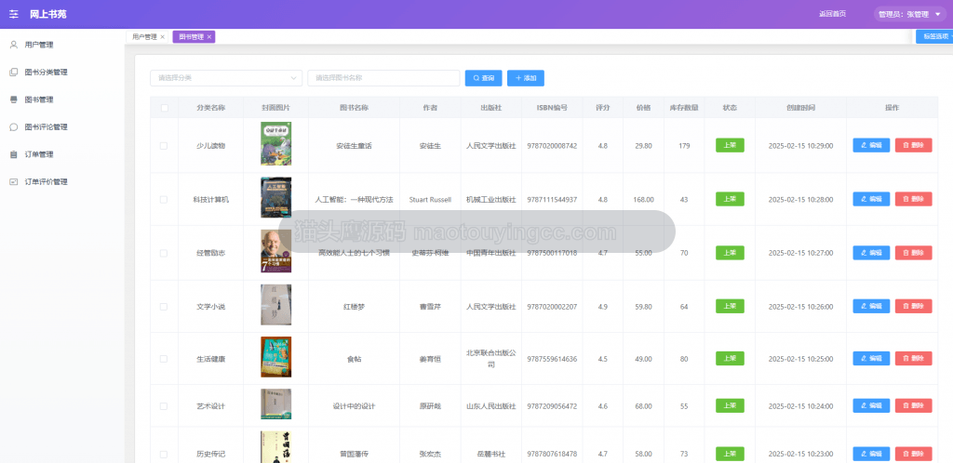The height and width of the screenshot is (463, 953).
Task: Click 删除 for 设计中的设计
Action: (913, 406)
